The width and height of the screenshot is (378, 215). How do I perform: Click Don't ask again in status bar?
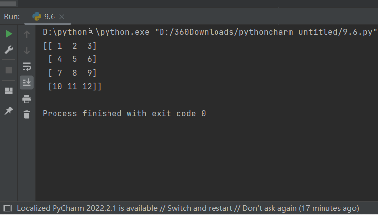(x=270, y=208)
